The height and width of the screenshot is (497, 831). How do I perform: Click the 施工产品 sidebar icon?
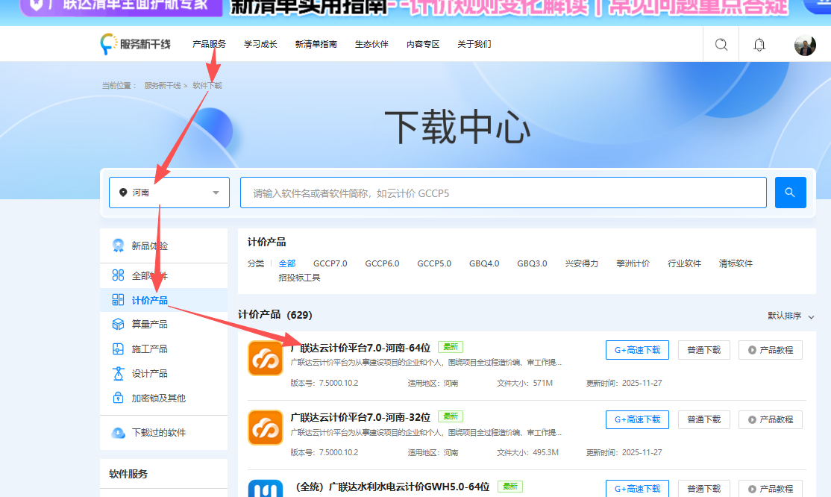(118, 349)
